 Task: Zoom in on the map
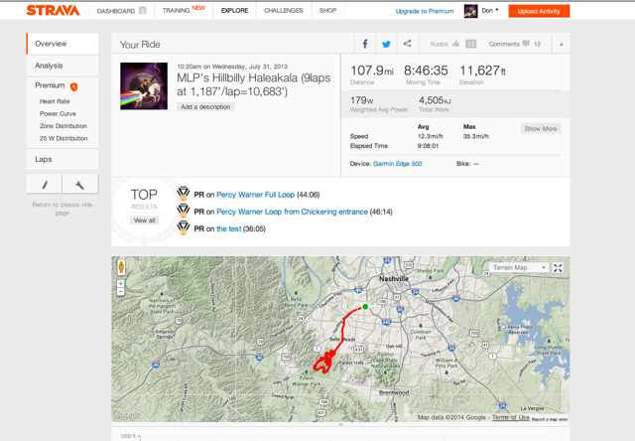click(121, 284)
